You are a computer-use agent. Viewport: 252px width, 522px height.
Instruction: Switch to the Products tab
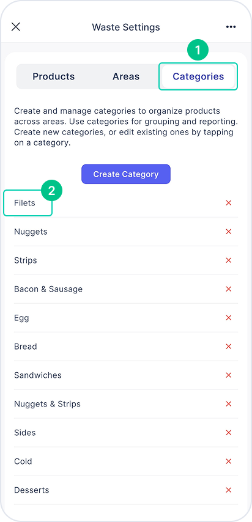pyautogui.click(x=54, y=76)
